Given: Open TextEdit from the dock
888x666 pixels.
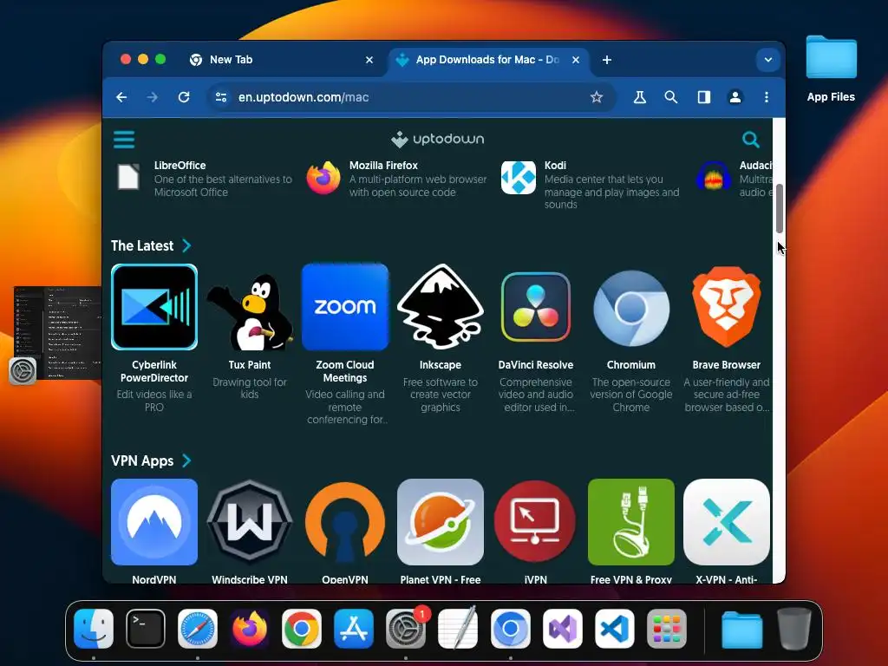Looking at the screenshot, I should click(x=458, y=629).
